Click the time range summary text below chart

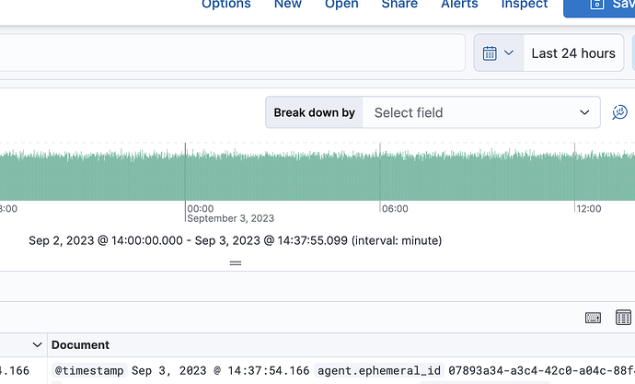tap(236, 240)
